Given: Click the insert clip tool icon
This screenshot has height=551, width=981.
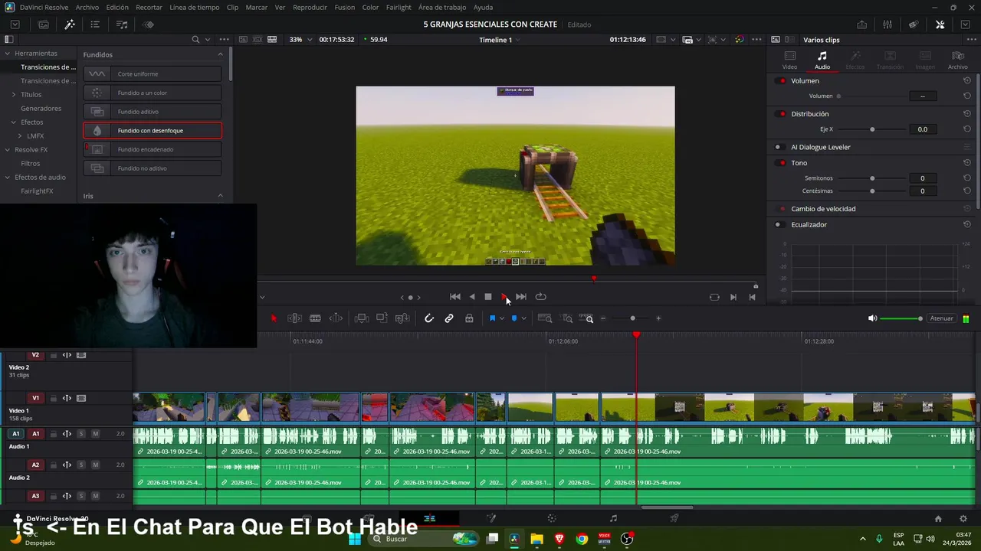Looking at the screenshot, I should [x=362, y=318].
